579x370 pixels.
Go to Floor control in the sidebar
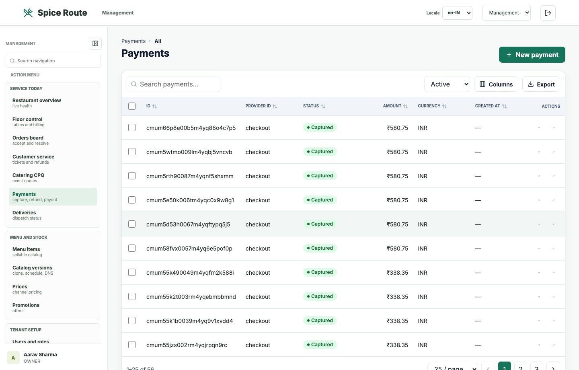point(53,122)
